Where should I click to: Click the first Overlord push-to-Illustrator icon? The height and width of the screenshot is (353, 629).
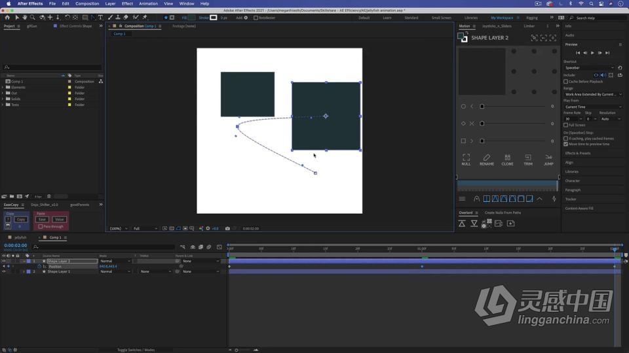(x=462, y=224)
